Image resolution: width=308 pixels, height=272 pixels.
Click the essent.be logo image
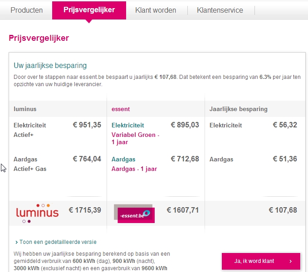(134, 214)
